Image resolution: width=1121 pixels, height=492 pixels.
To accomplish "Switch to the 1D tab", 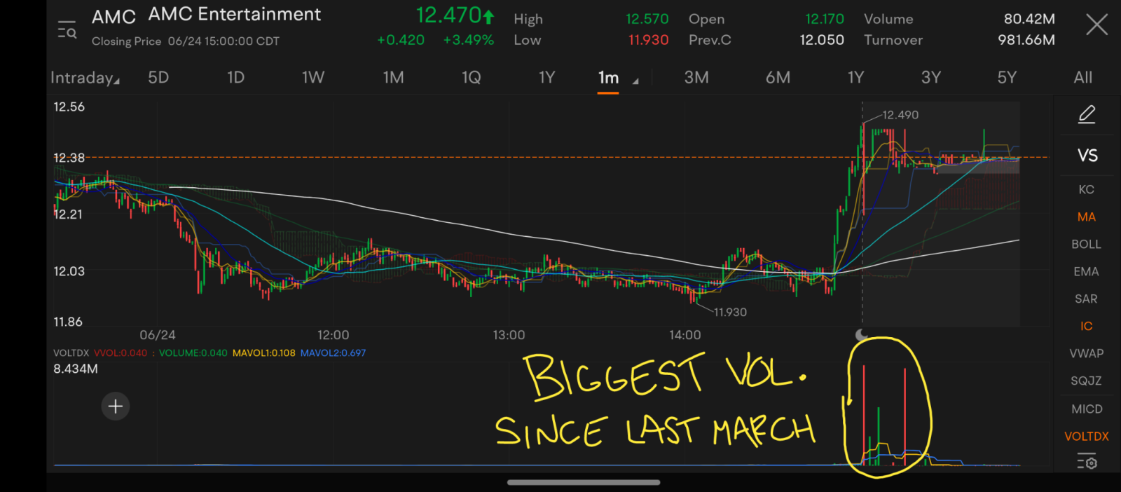I will 235,77.
